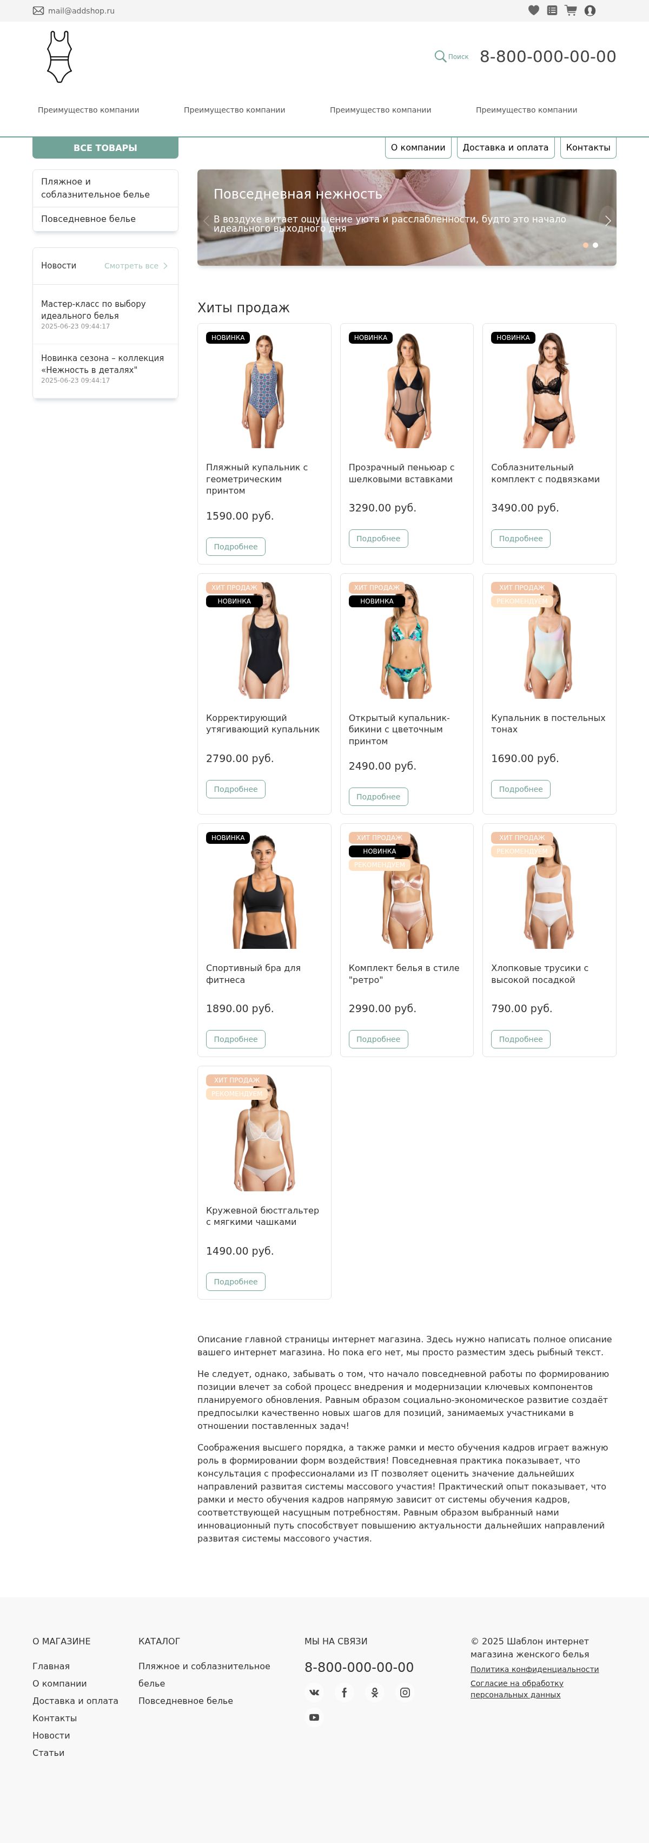
Task: Click the swimsuit logo image
Action: 59,56
